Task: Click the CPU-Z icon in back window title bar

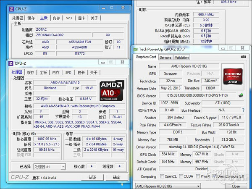Action: click(x=11, y=9)
